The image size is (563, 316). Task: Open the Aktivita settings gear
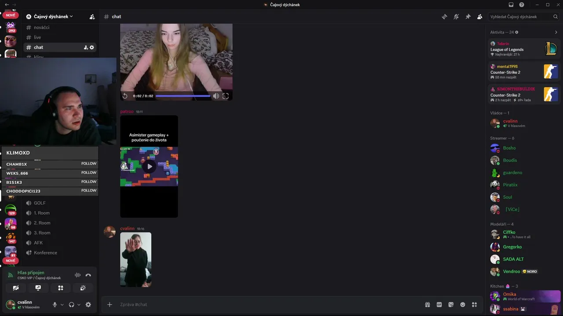(517, 32)
